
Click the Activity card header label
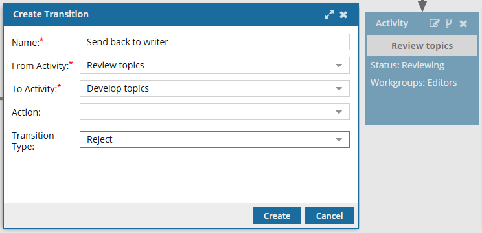pyautogui.click(x=392, y=23)
